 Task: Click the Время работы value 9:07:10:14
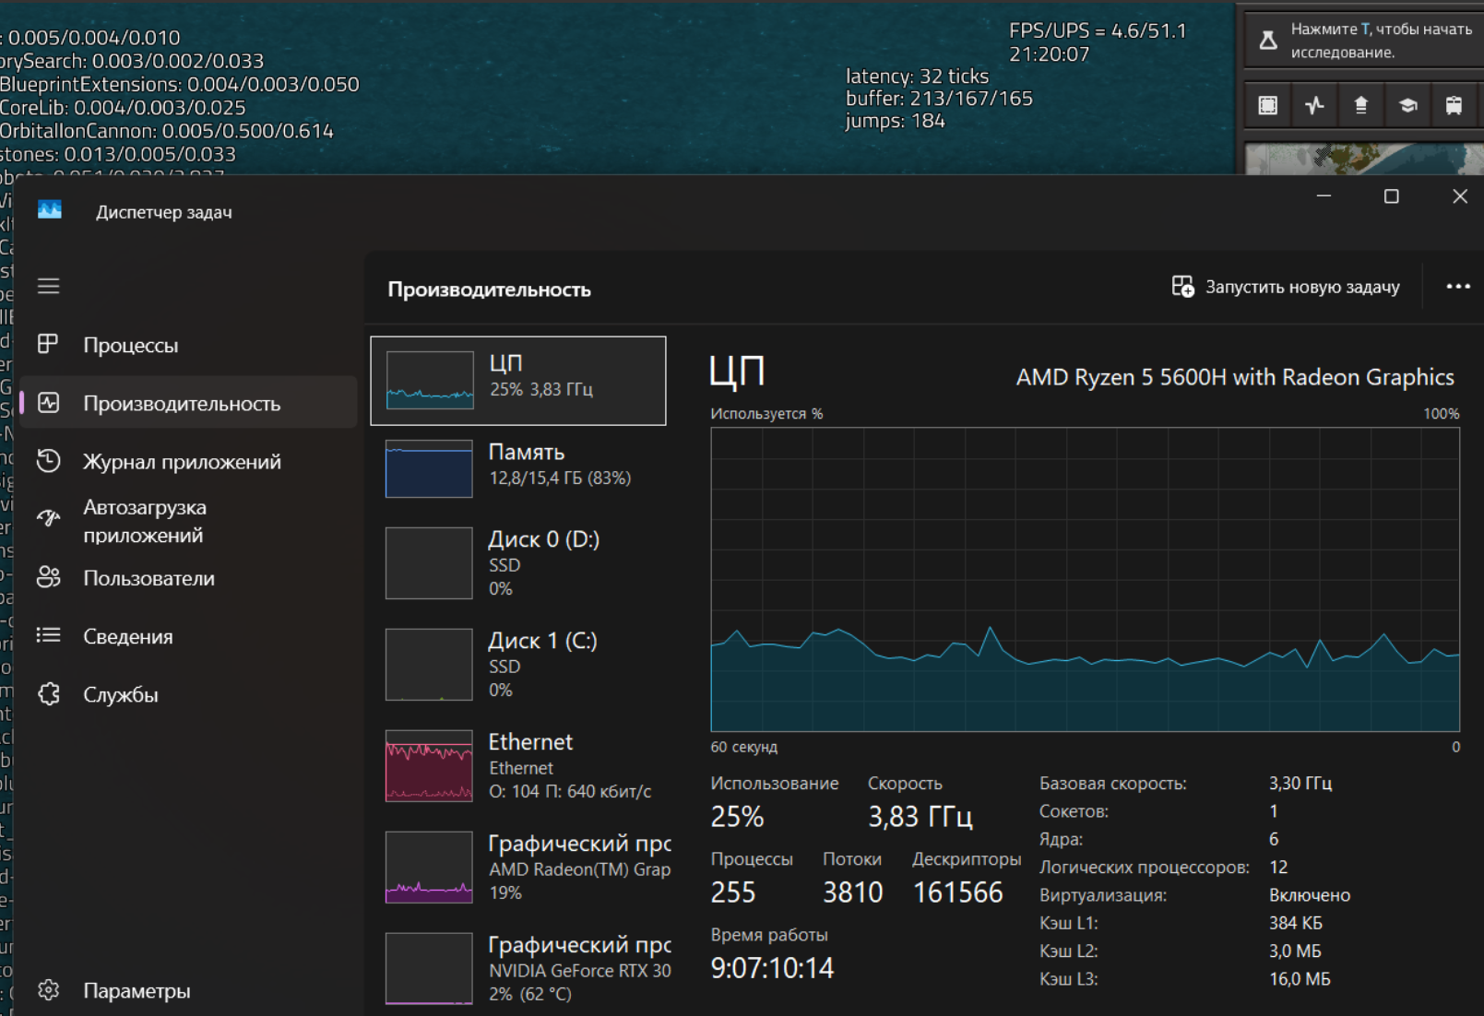point(772,968)
